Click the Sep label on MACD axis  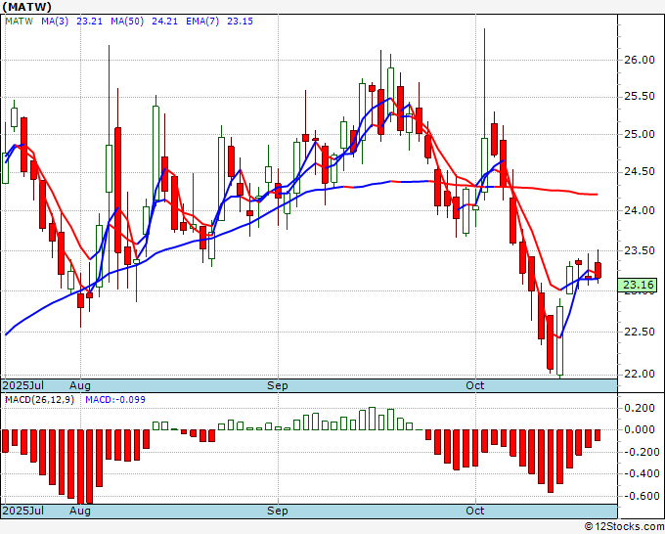278,511
